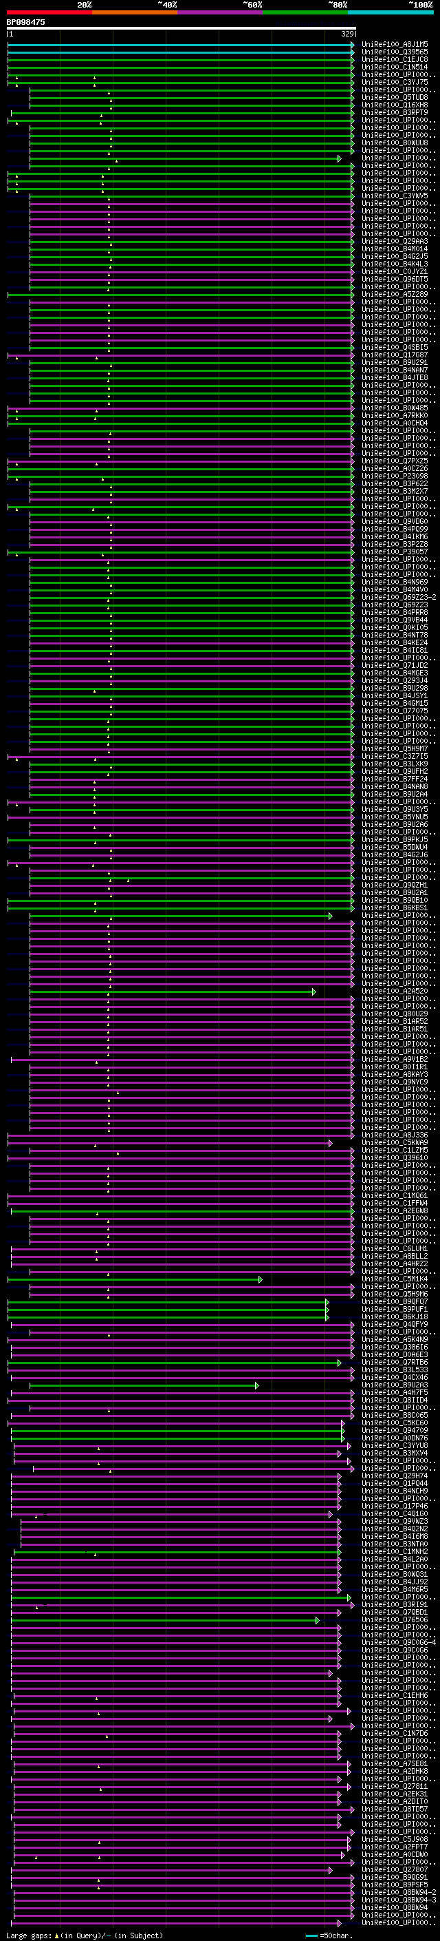Click the UniRef100_A2A520 bar arrowhead

point(314,992)
